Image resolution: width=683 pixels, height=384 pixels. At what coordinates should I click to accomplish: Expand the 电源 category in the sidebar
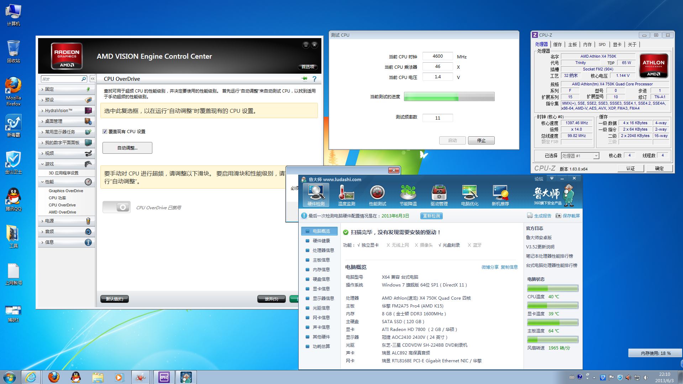pyautogui.click(x=49, y=221)
